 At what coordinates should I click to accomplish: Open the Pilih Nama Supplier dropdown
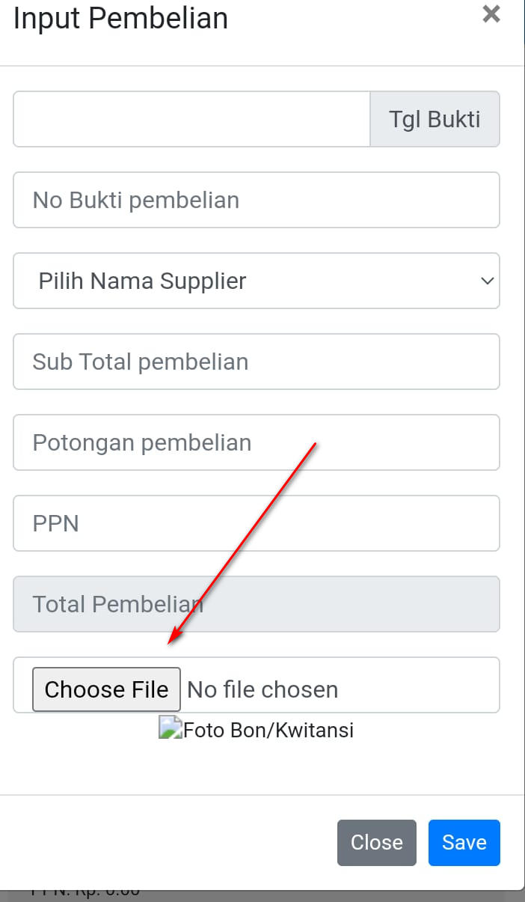(x=257, y=281)
